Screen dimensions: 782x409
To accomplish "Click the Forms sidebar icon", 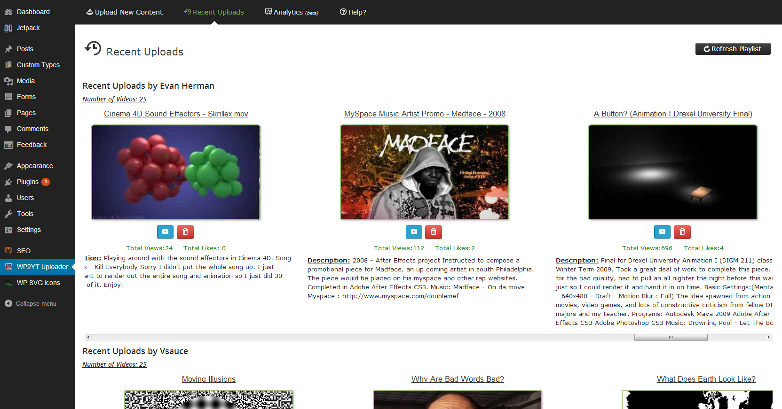I will pos(8,97).
